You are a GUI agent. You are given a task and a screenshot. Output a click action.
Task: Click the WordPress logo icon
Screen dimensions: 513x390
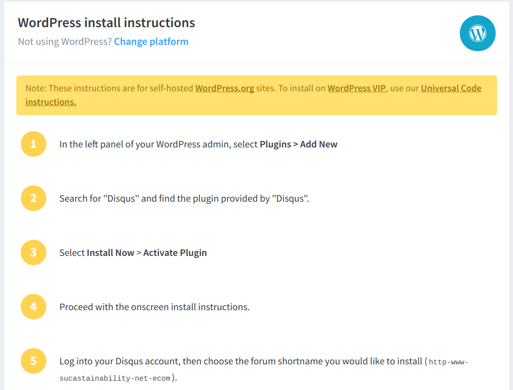(x=477, y=34)
